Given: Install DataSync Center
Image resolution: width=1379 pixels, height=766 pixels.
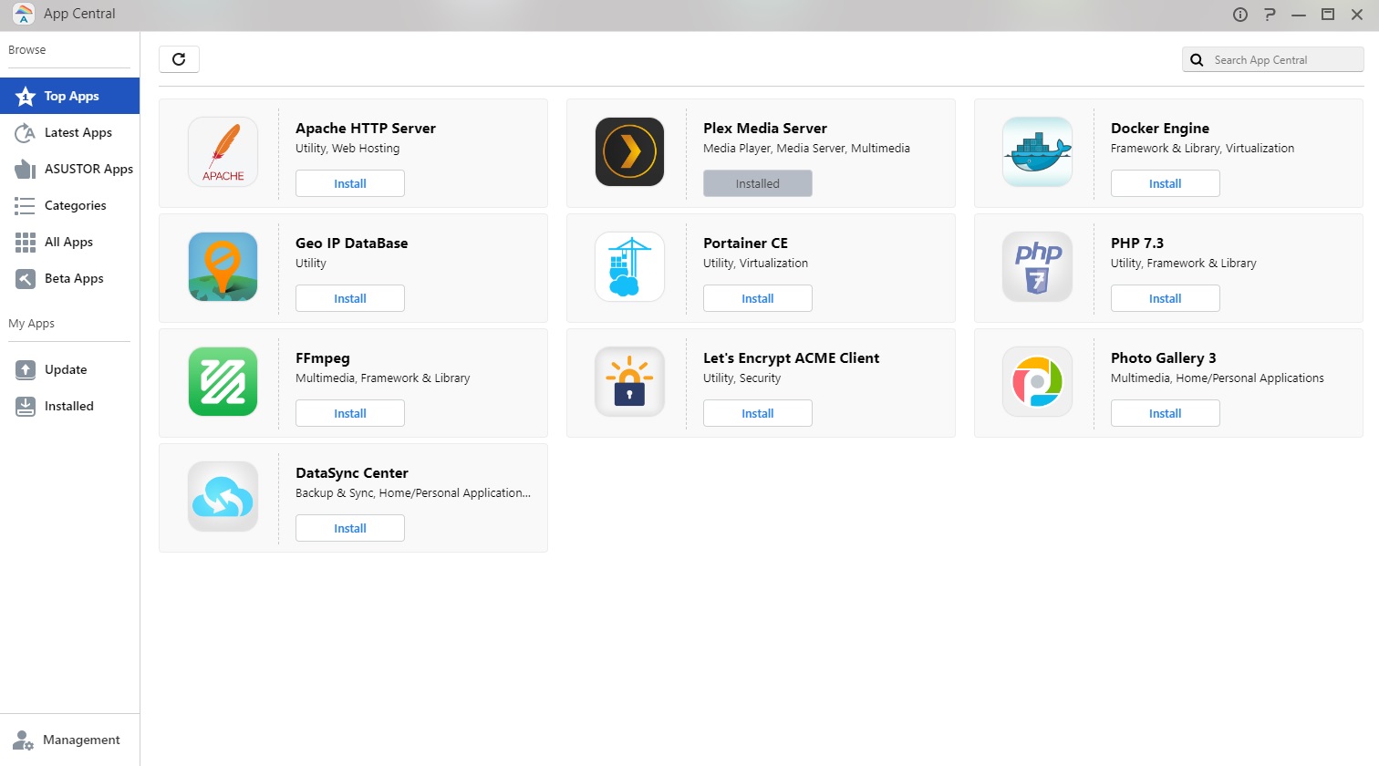Looking at the screenshot, I should pos(350,528).
